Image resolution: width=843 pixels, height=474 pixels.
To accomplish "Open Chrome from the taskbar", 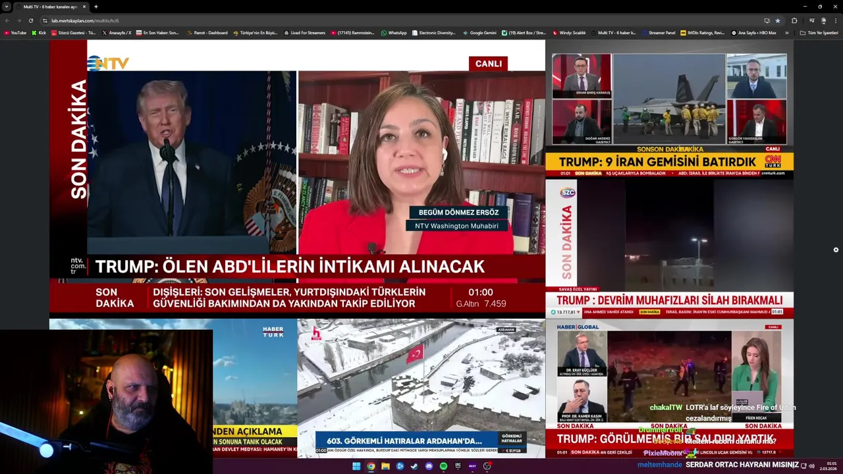I will 371,466.
